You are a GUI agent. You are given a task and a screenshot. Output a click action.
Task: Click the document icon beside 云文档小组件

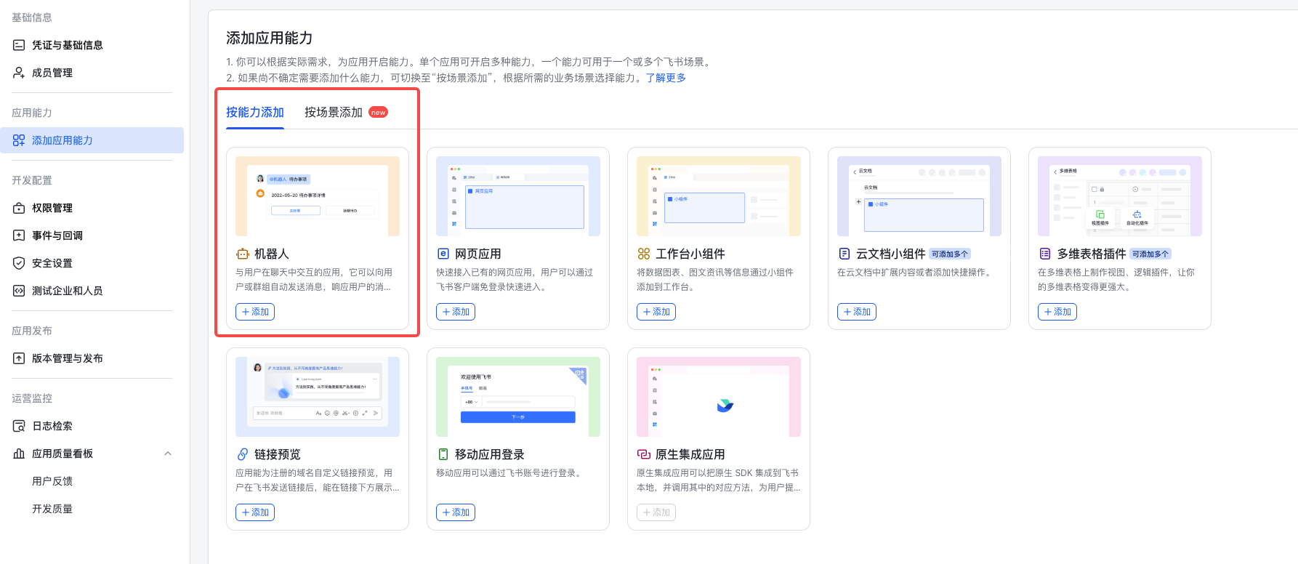coord(844,254)
